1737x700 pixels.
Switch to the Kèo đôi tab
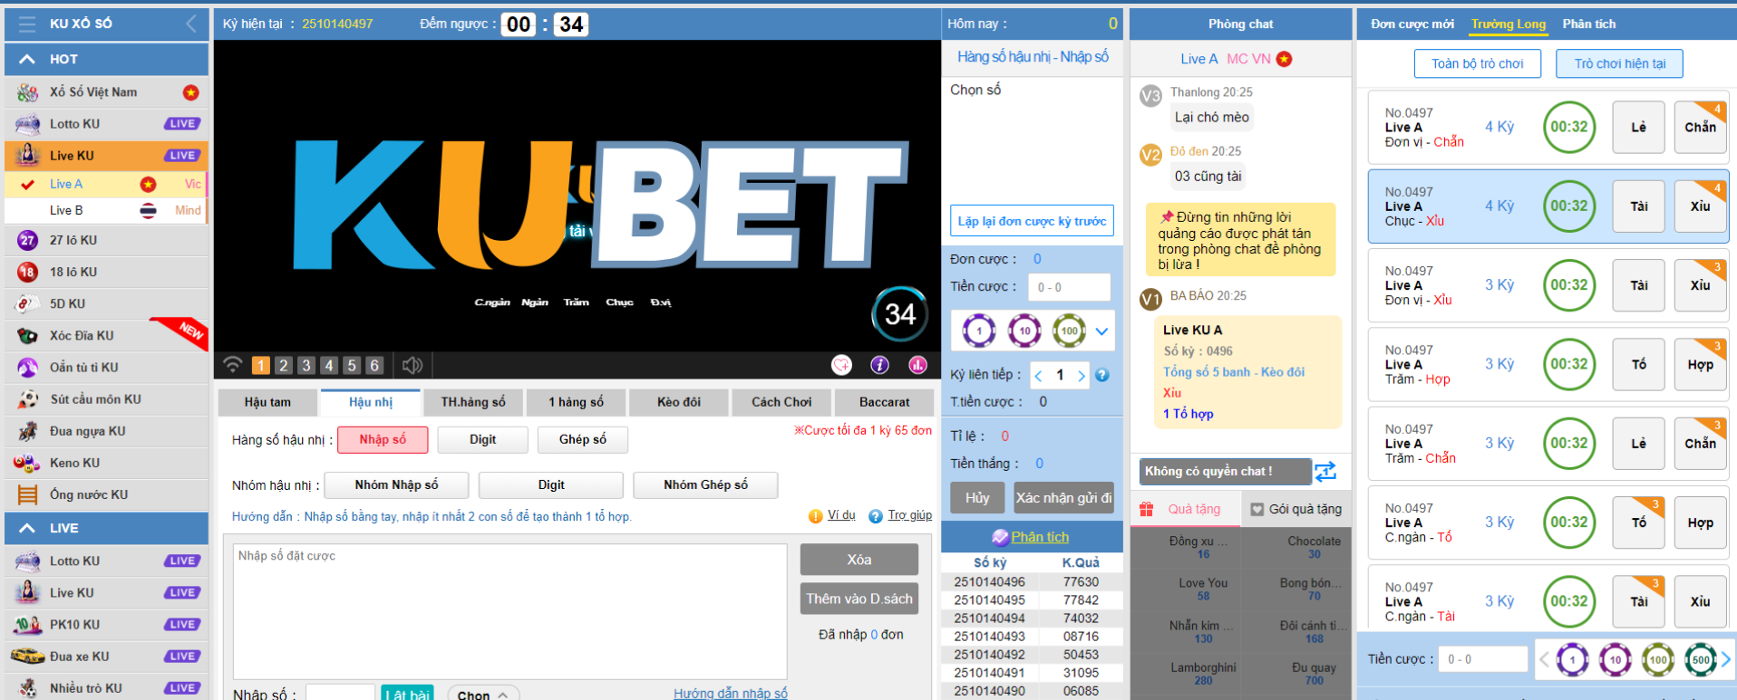click(679, 402)
